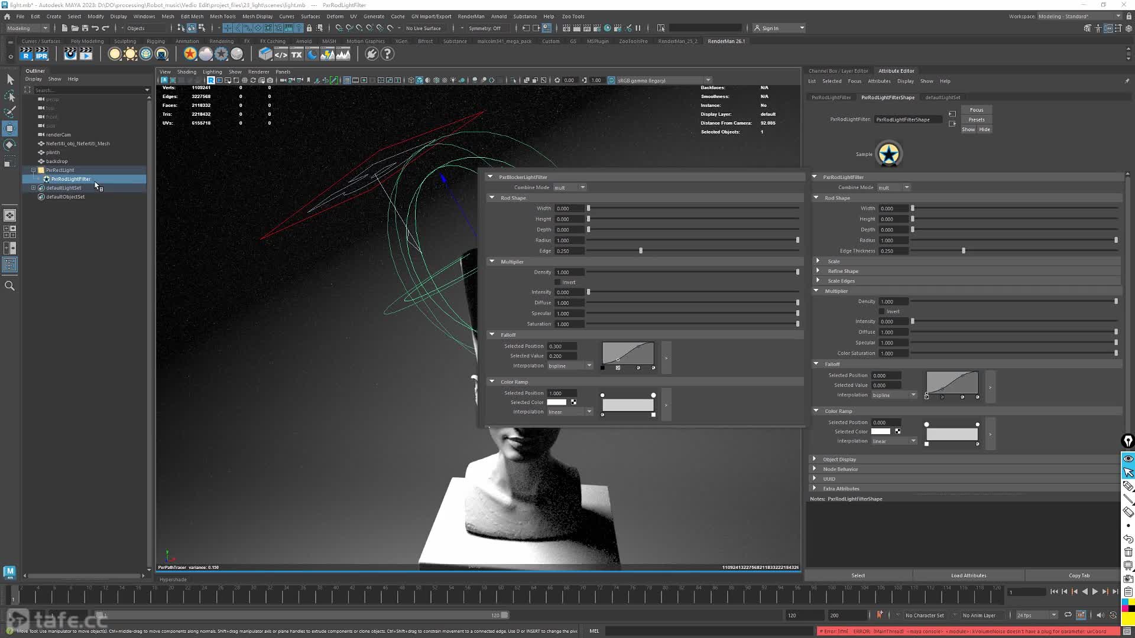Open the RenderMan script code icon
Image resolution: width=1135 pixels, height=638 pixels.
click(281, 54)
